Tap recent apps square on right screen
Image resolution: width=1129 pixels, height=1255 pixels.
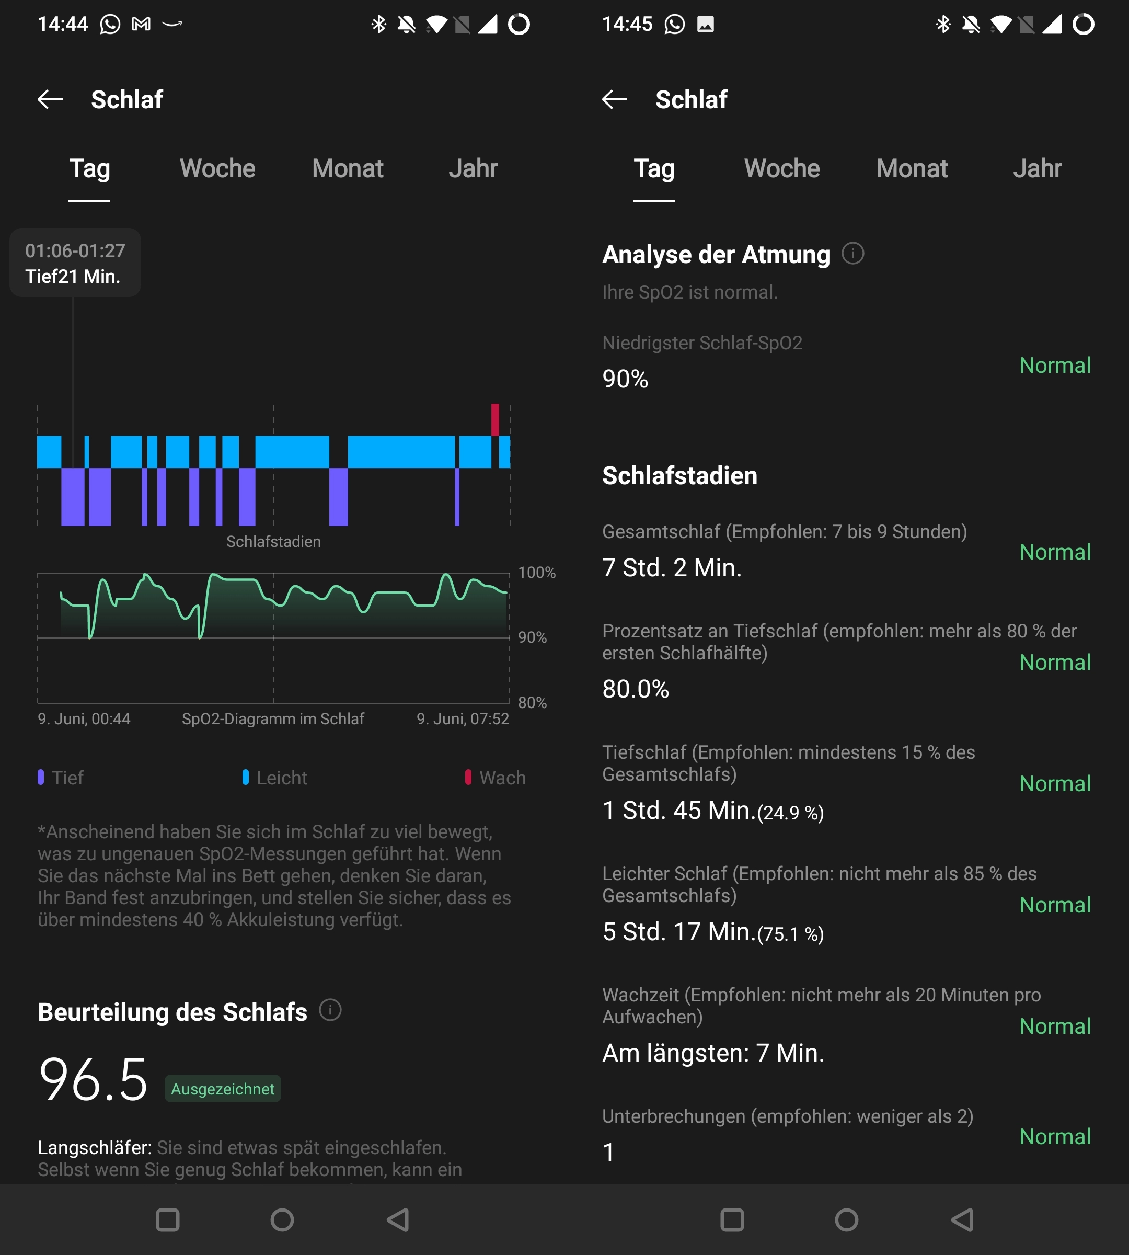732,1219
